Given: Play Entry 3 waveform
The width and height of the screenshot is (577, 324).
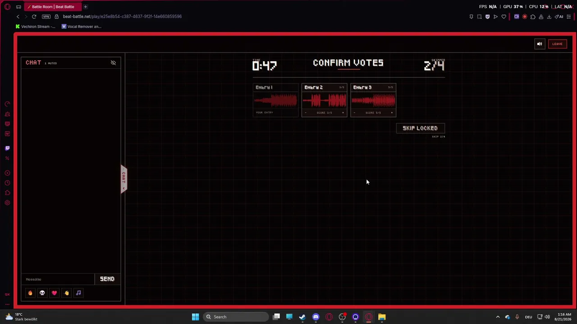Looking at the screenshot, I should pyautogui.click(x=373, y=101).
